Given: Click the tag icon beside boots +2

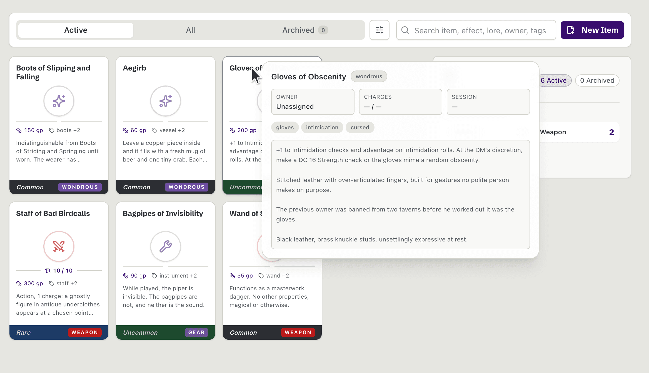Looking at the screenshot, I should pyautogui.click(x=52, y=130).
